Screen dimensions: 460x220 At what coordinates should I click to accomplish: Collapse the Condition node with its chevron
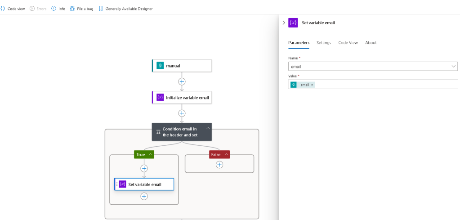tap(208, 128)
